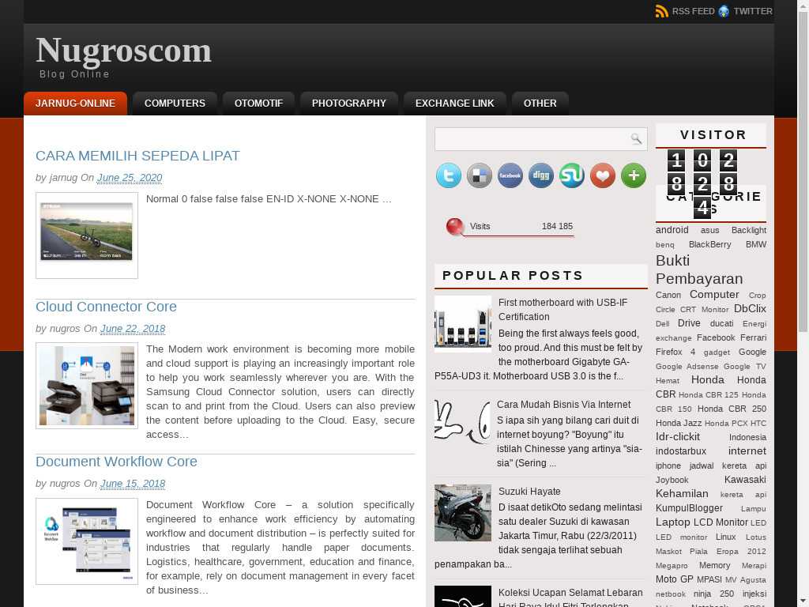Open the OTOMOTIF tab
The image size is (809, 607).
(258, 104)
